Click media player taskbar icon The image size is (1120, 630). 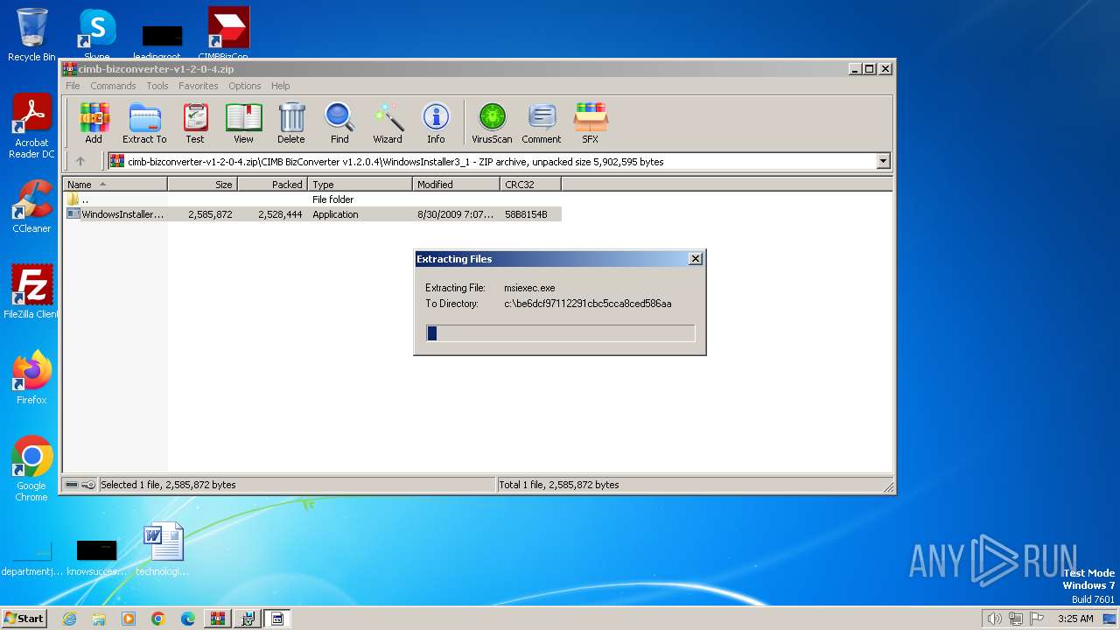[129, 619]
